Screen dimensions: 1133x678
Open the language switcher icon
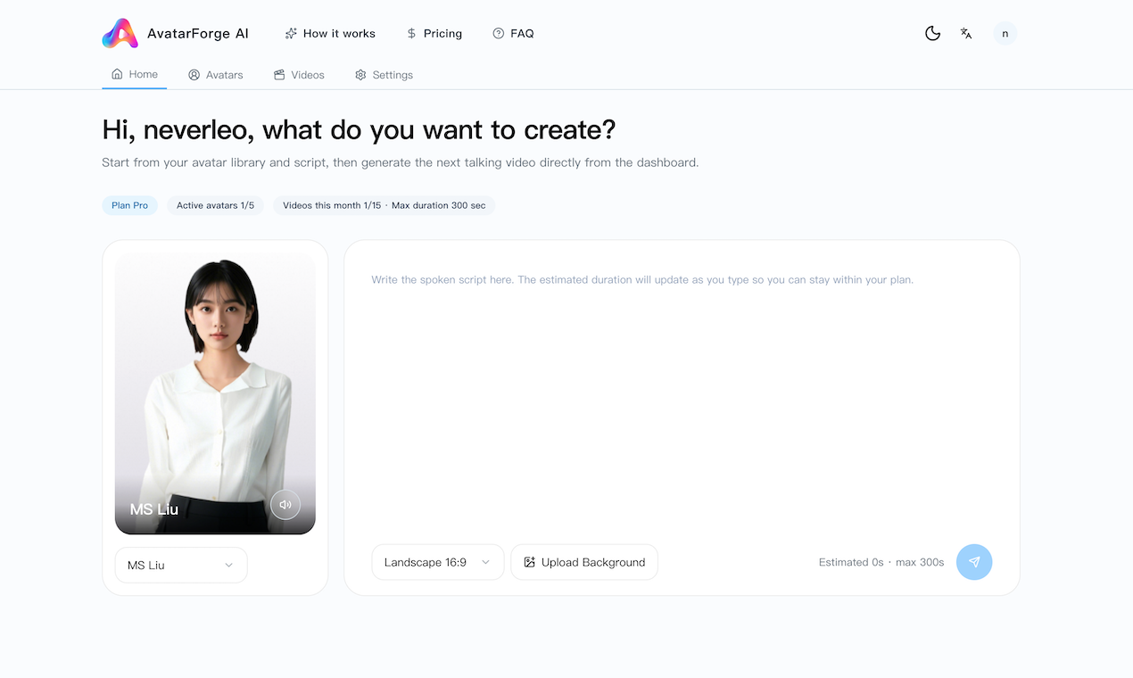[x=966, y=33]
